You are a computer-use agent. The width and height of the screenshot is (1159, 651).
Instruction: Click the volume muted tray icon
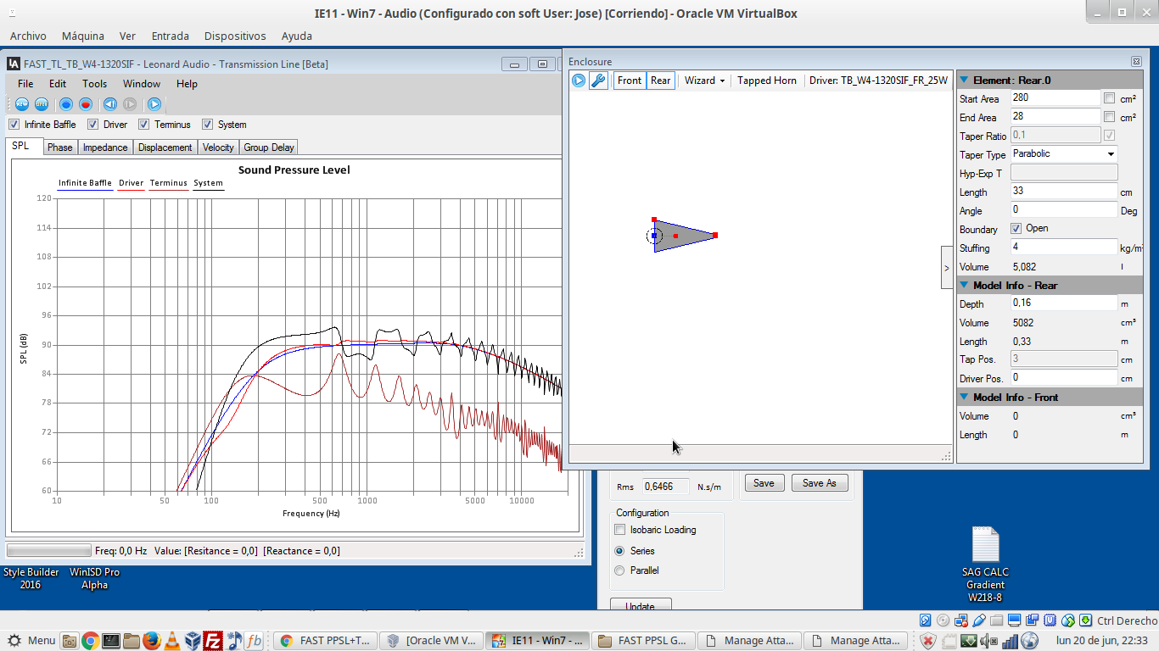tap(989, 641)
